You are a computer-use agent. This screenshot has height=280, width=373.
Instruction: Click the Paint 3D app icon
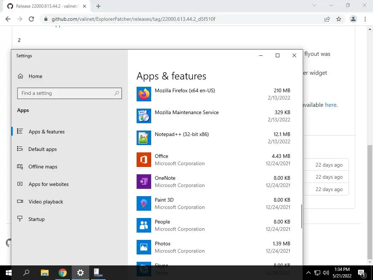[144, 203]
